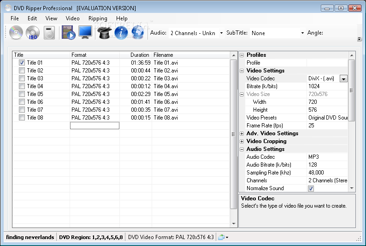Expand Adv. Video Settings section

[242, 134]
